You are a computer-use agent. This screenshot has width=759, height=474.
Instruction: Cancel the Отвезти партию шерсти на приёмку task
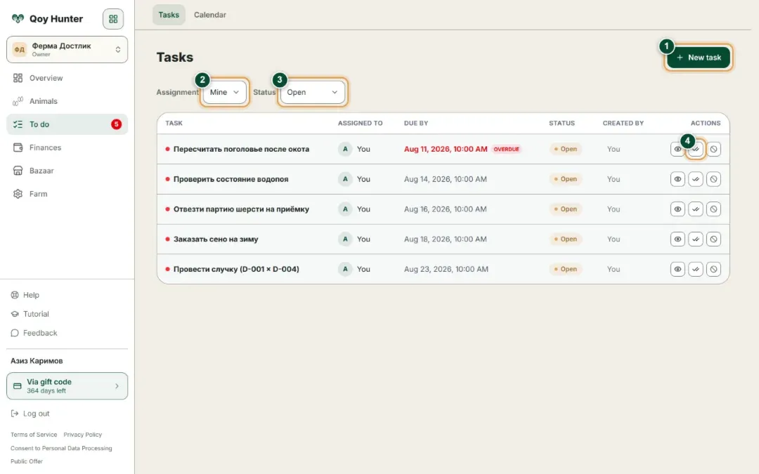tap(713, 209)
